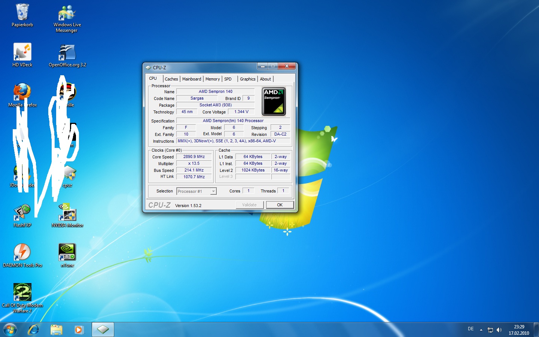This screenshot has height=337, width=539.
Task: Click the DA-C2 revision value
Action: click(280, 134)
